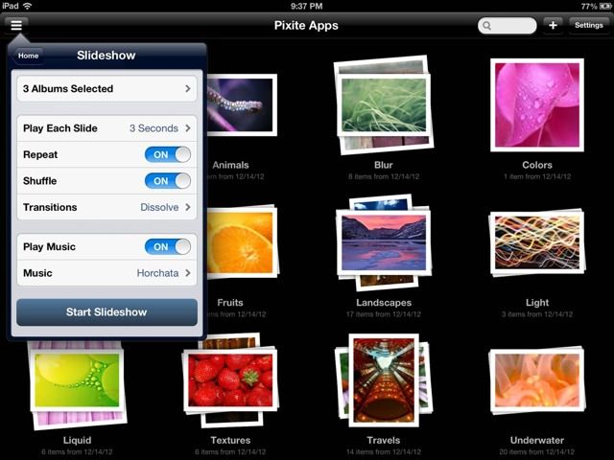Go back with the Home button
The image size is (614, 460).
coord(29,56)
